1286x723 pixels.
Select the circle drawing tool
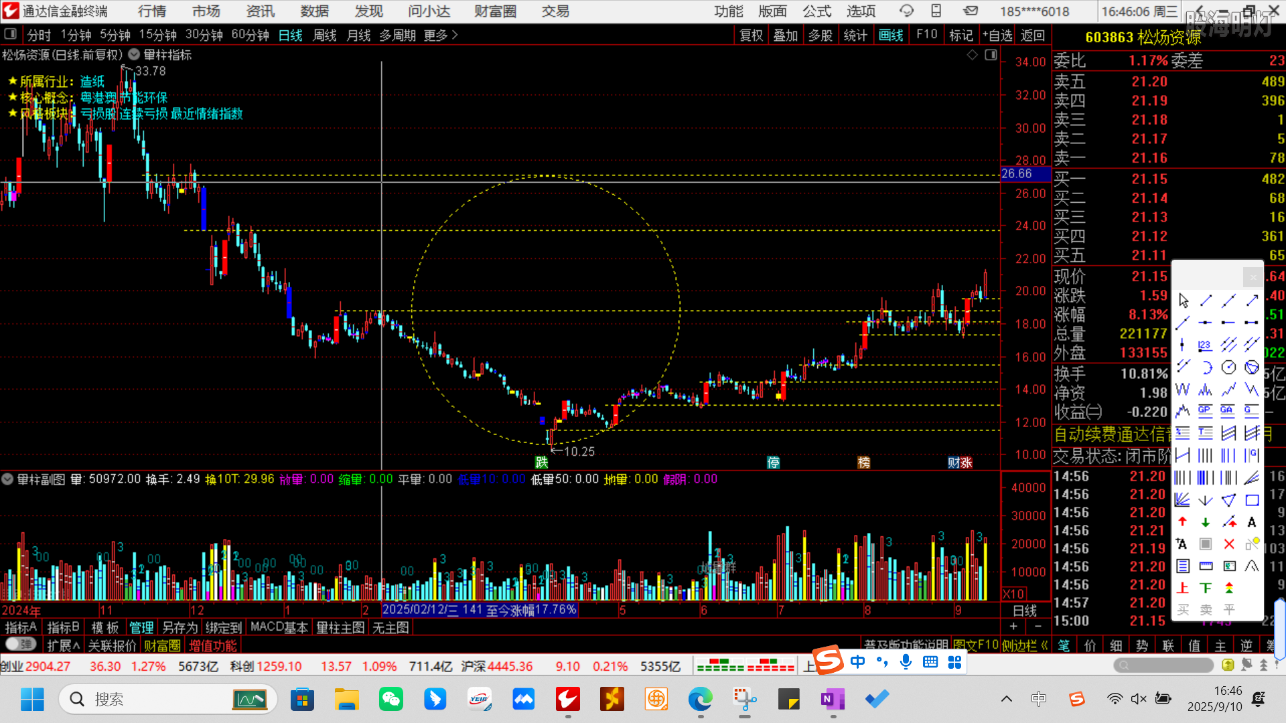point(1228,368)
